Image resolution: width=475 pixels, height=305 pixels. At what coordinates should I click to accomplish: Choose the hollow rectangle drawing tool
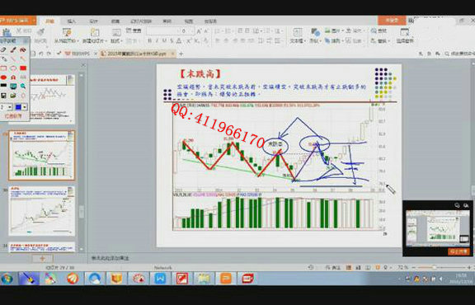point(3,68)
